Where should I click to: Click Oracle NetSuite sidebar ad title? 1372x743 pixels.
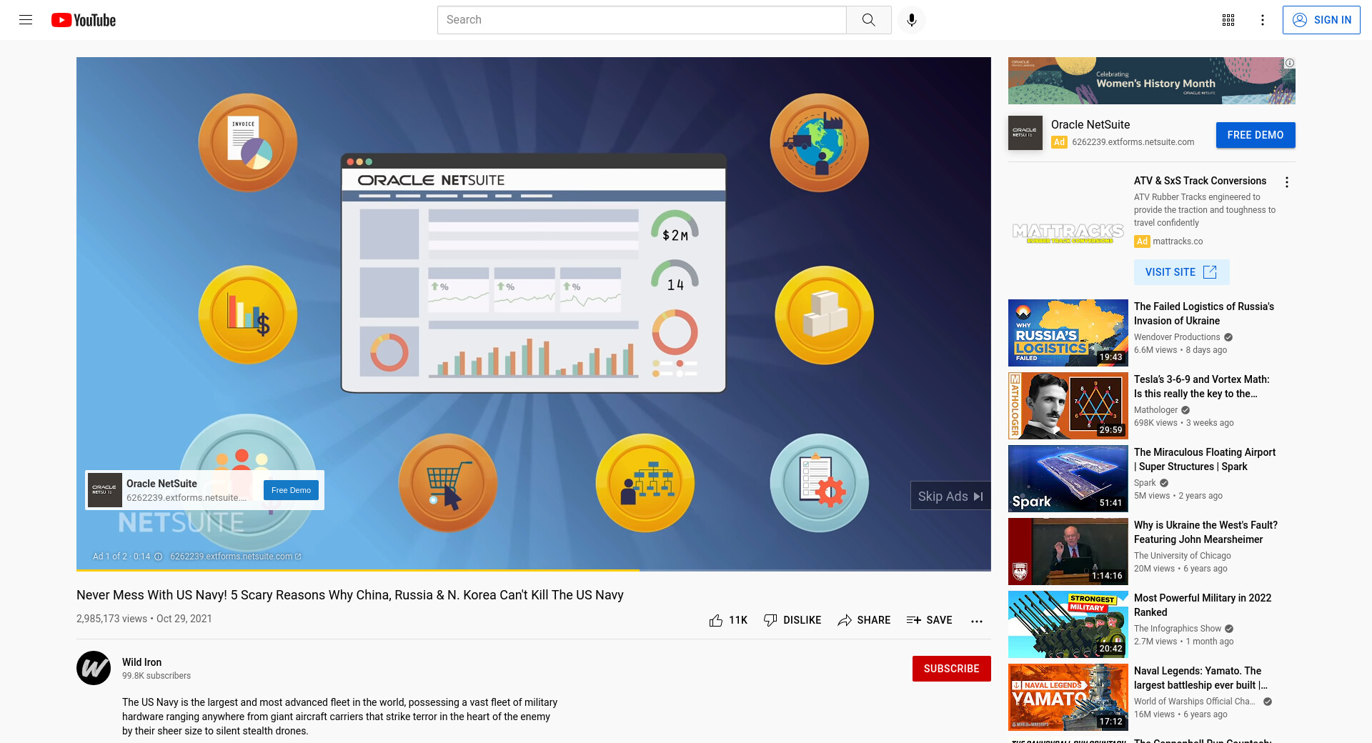(1090, 124)
